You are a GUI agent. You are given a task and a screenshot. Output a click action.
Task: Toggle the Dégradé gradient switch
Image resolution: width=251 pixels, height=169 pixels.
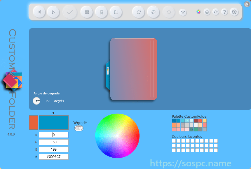coord(79,128)
